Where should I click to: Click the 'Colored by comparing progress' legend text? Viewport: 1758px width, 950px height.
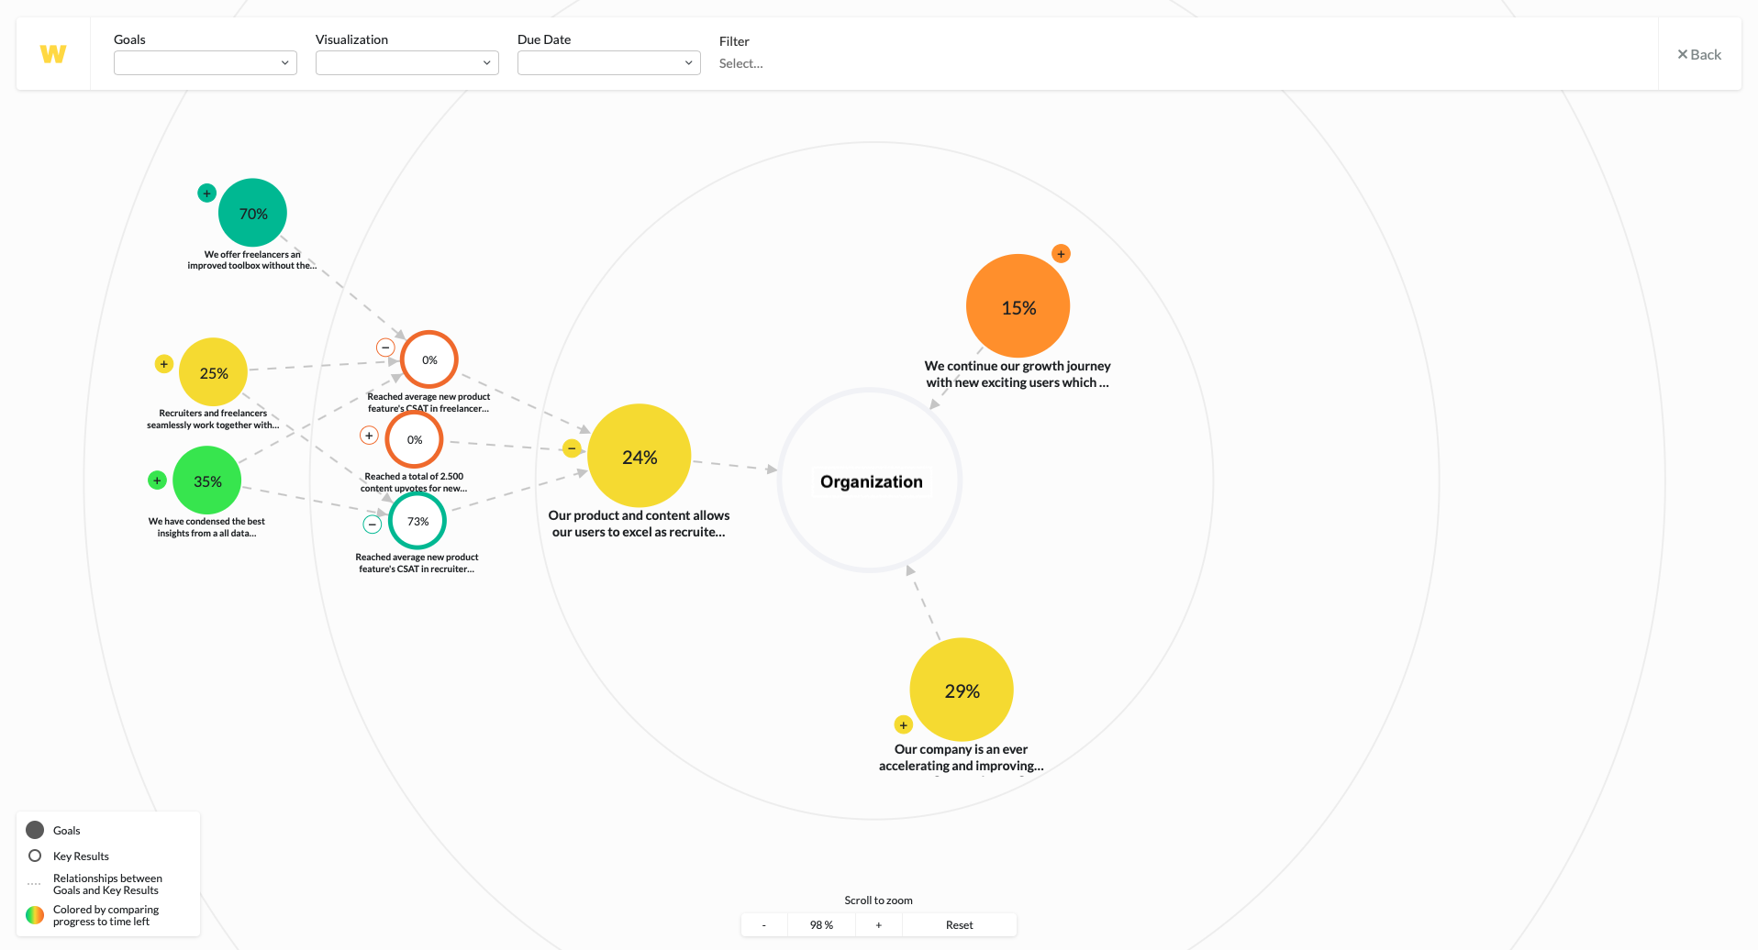point(106,915)
